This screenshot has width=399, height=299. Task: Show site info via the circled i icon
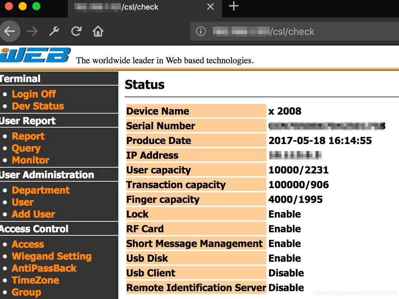point(201,31)
